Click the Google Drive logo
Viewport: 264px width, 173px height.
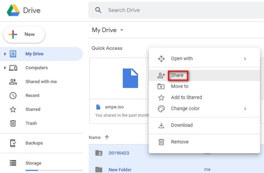pyautogui.click(x=13, y=10)
